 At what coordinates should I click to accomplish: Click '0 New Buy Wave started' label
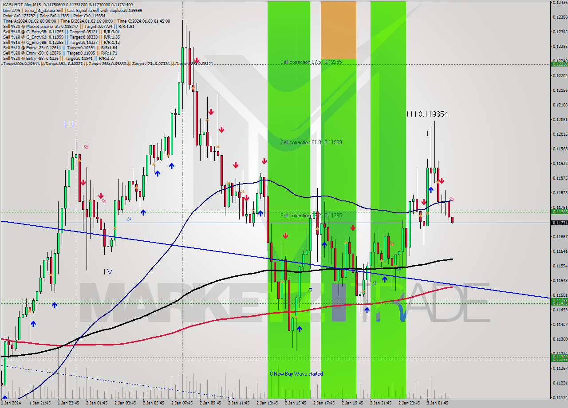296,374
